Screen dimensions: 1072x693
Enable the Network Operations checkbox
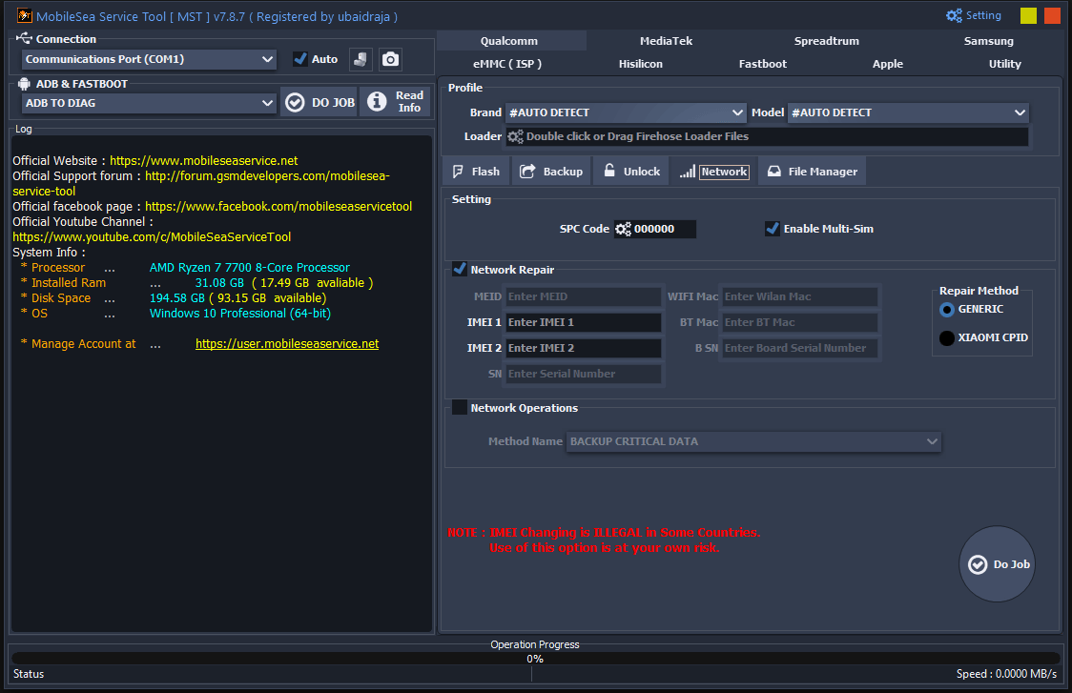(x=459, y=407)
